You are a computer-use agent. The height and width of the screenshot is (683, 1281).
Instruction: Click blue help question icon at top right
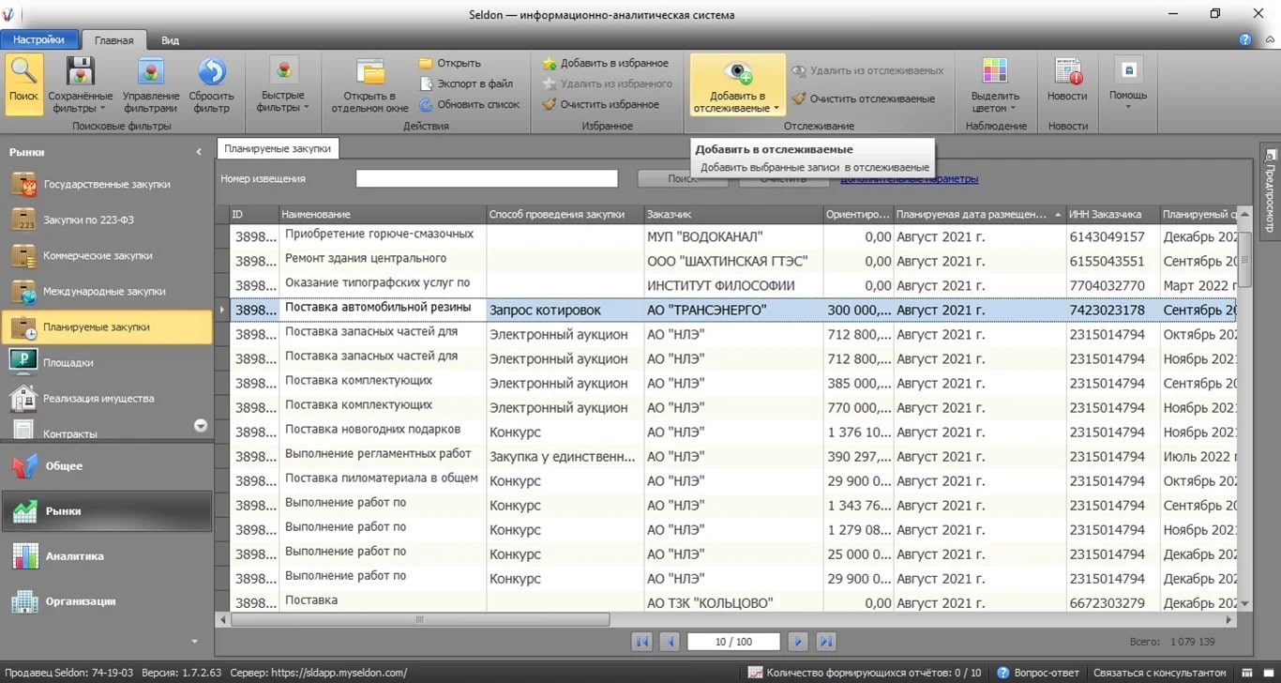coord(1245,40)
